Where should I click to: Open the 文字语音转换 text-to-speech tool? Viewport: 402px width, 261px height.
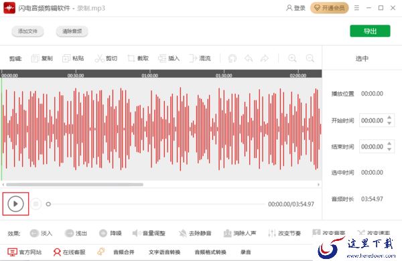(164, 252)
